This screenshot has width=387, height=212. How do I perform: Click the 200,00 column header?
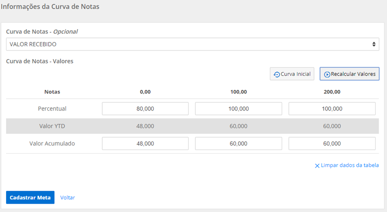pyautogui.click(x=332, y=92)
